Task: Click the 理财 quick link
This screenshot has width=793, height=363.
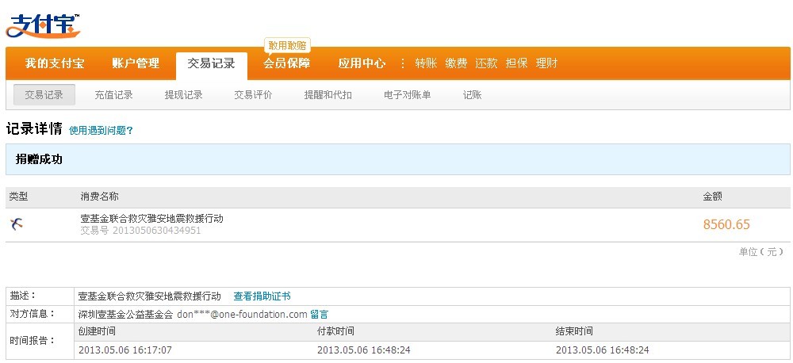Action: pyautogui.click(x=546, y=63)
